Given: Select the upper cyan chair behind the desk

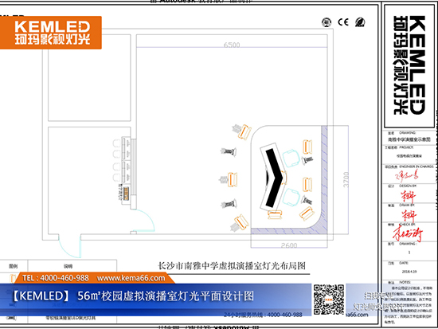Looking at the screenshot, I should pyautogui.click(x=291, y=159).
